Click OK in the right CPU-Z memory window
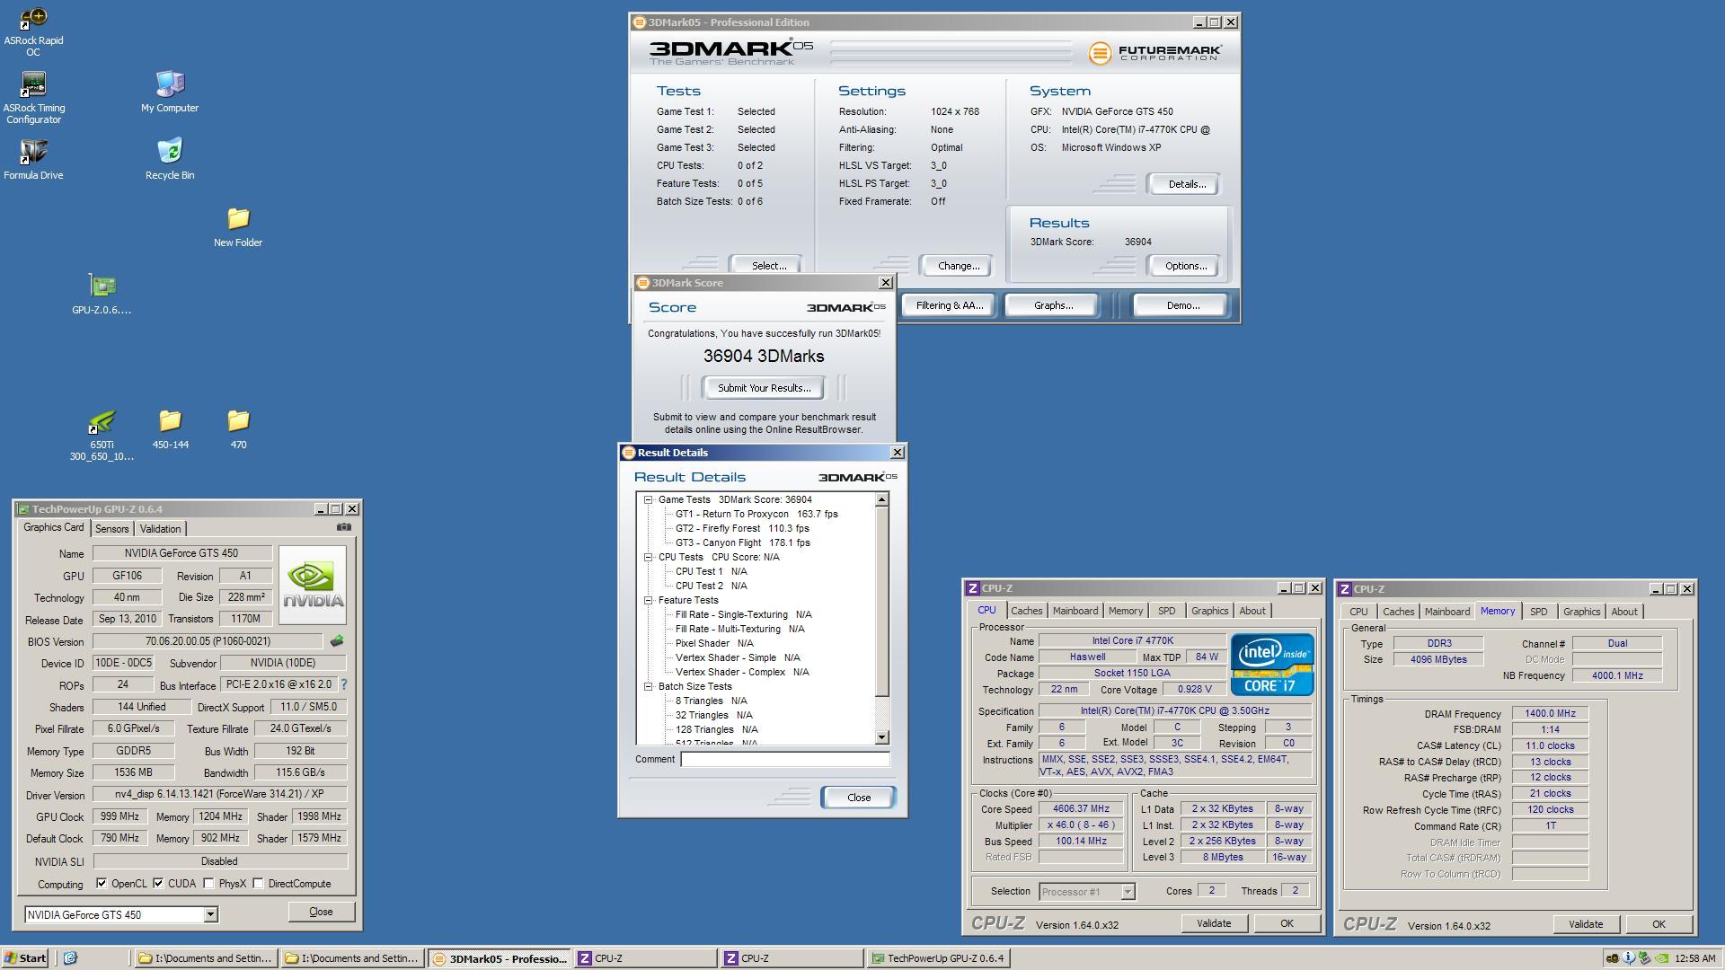The height and width of the screenshot is (970, 1725). (x=1658, y=924)
